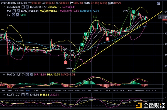Switch to the SAR indicator tab
167x110 pixels.
pos(95,91)
